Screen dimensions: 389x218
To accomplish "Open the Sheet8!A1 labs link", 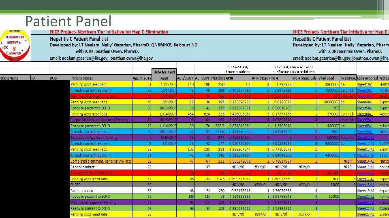I will (x=365, y=126).
